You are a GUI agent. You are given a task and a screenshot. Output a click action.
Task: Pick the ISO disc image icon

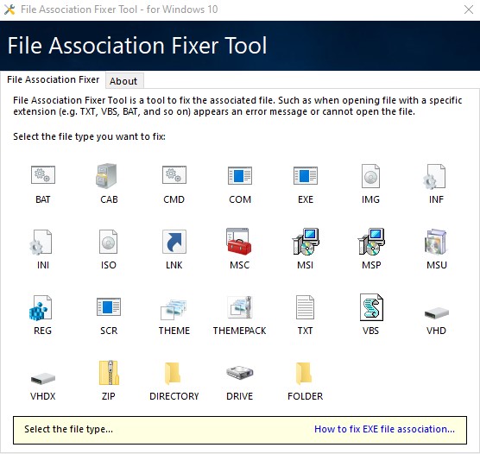109,242
